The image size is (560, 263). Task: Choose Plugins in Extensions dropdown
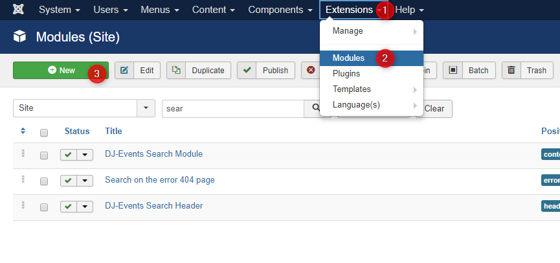(x=372, y=74)
